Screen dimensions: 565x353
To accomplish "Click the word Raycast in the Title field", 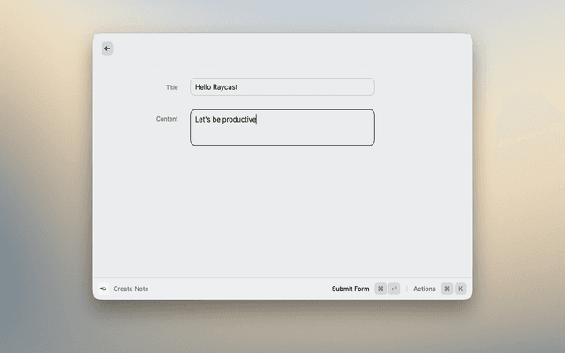I will [225, 87].
